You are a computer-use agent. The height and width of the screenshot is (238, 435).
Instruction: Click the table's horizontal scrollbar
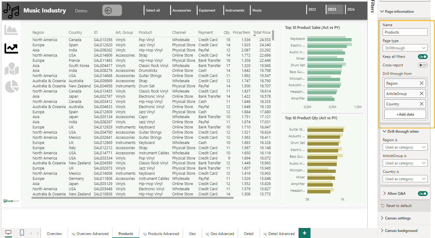(132, 198)
